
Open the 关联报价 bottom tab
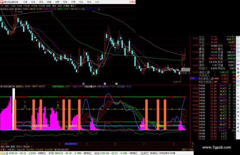pyautogui.click(x=11, y=150)
